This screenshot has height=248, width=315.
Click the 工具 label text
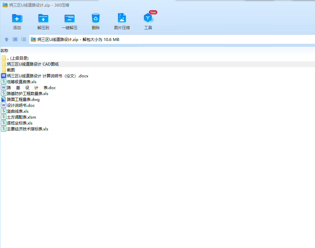click(148, 28)
